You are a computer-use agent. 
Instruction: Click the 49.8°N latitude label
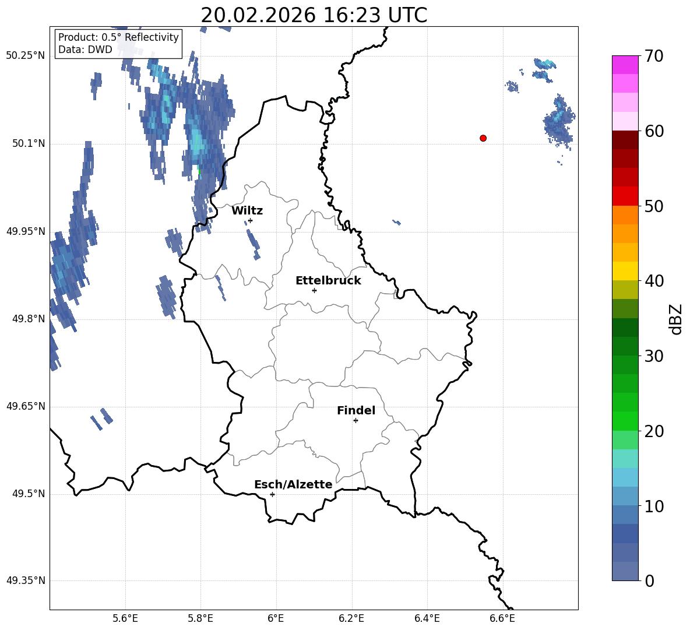tap(29, 319)
